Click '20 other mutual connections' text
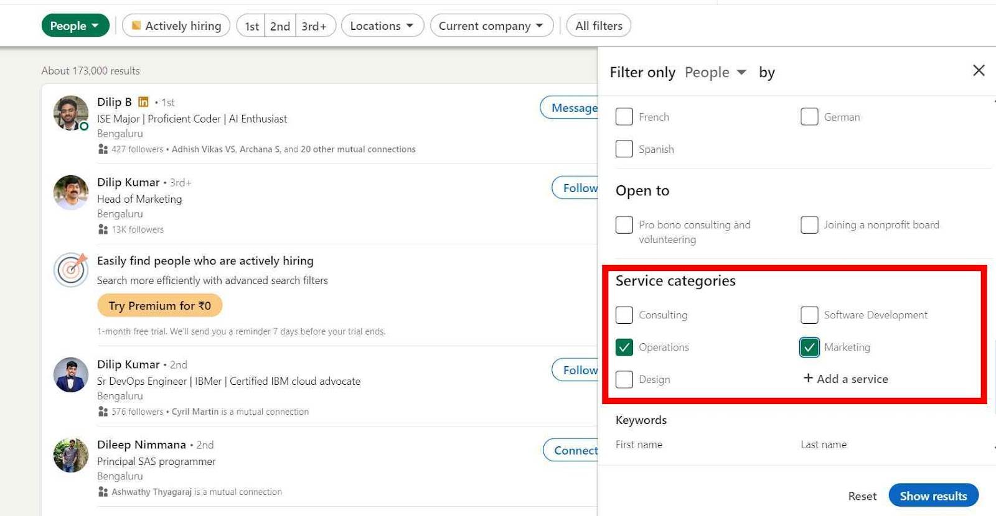 coord(358,149)
